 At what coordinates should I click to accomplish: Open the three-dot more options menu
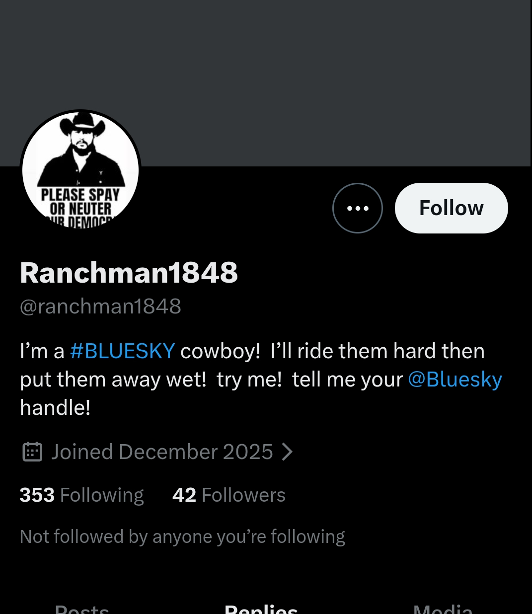click(358, 208)
